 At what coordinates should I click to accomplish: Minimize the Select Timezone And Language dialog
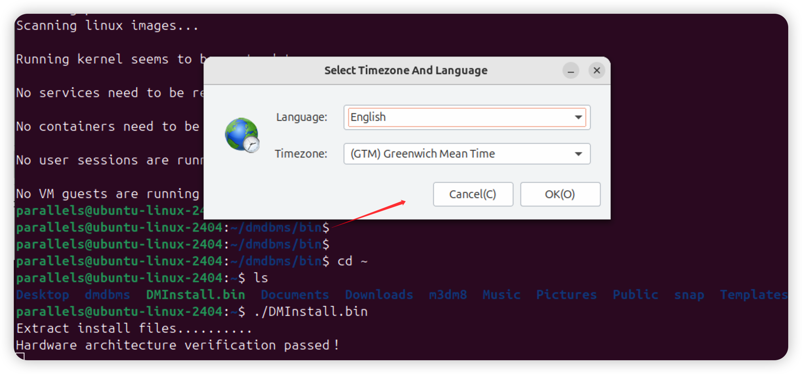571,71
